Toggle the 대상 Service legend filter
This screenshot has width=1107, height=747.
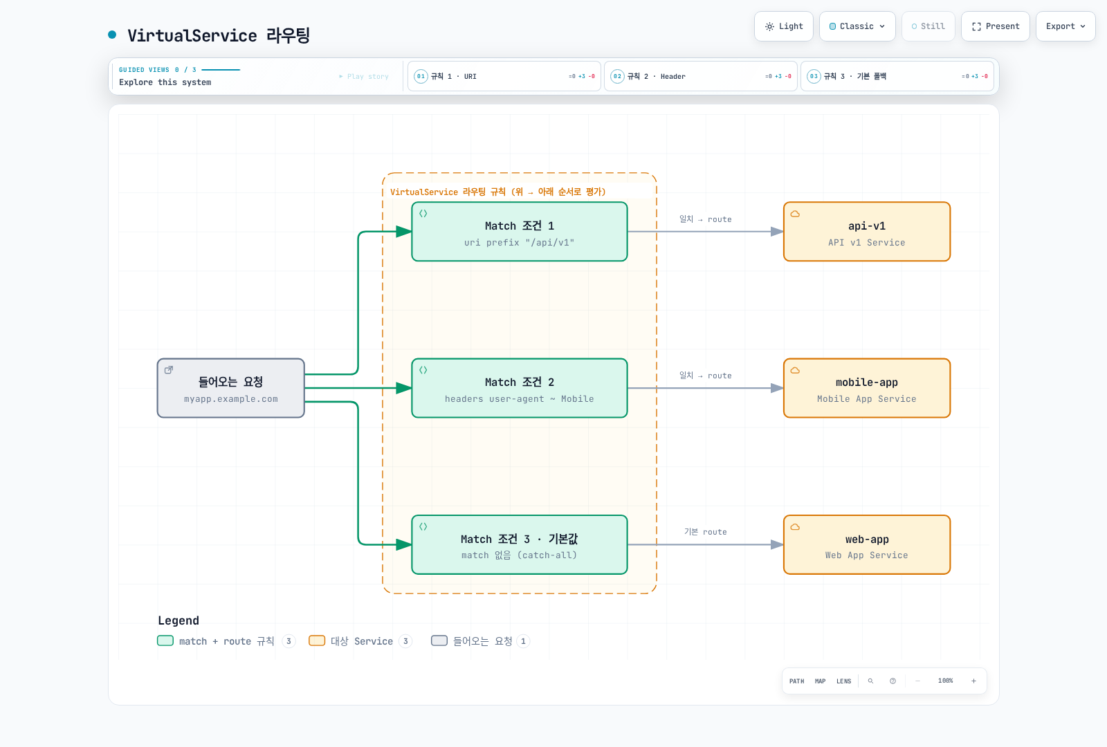click(360, 641)
